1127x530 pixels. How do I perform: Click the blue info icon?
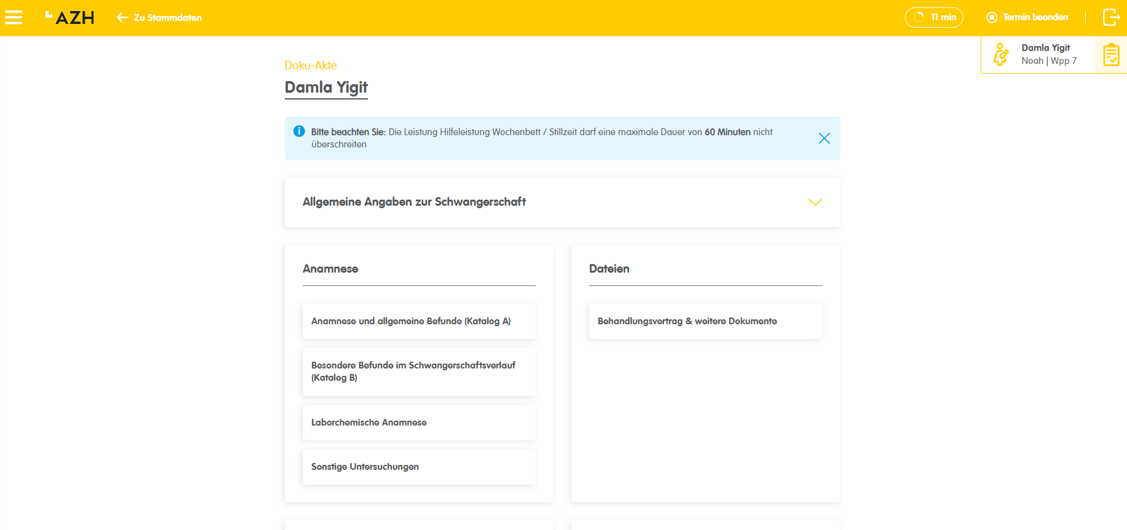tap(299, 131)
